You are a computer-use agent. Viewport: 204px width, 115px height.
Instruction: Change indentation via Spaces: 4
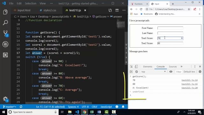click(73, 107)
